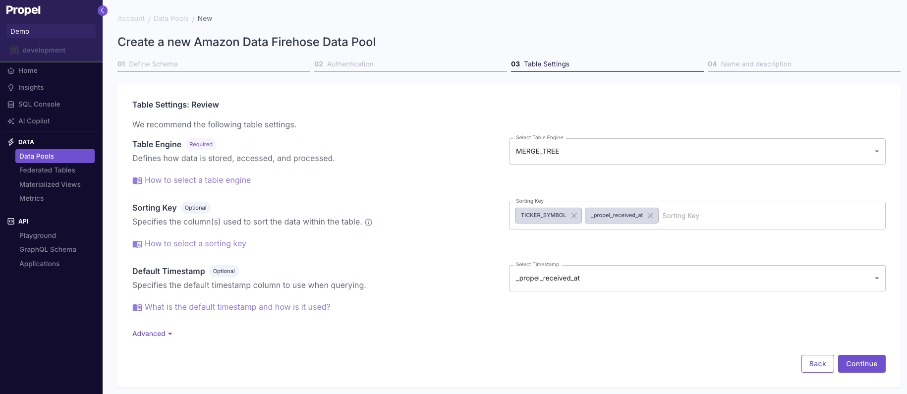Click the 'Required' badge next to Table Engine

[x=201, y=144]
